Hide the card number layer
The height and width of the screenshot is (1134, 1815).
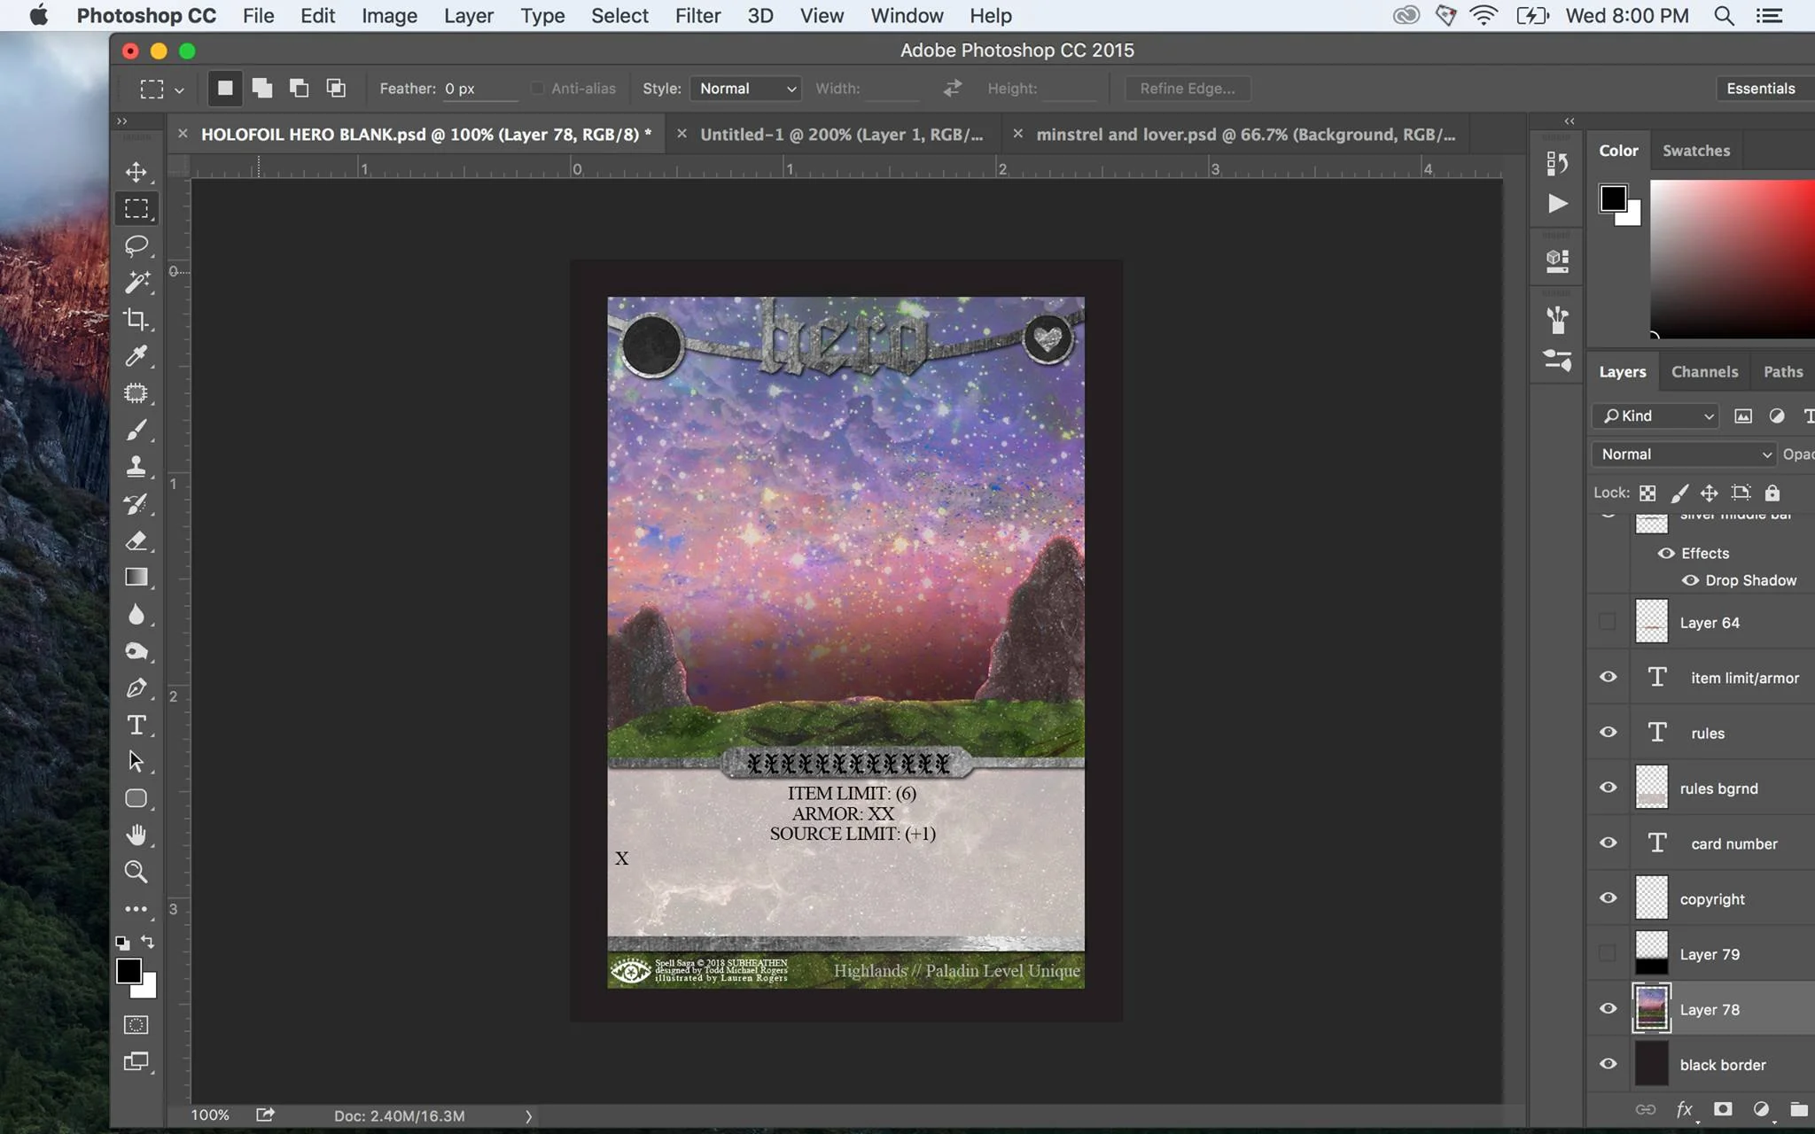tap(1608, 843)
